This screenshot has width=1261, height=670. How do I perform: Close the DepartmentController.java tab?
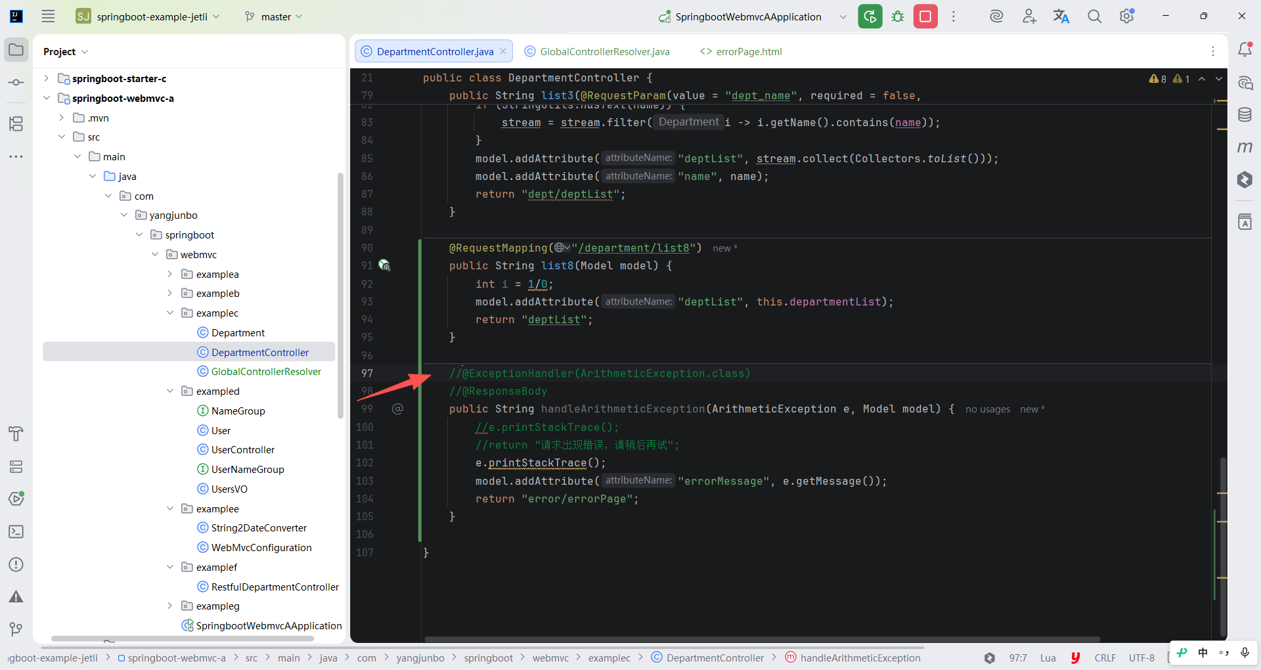[x=503, y=51]
